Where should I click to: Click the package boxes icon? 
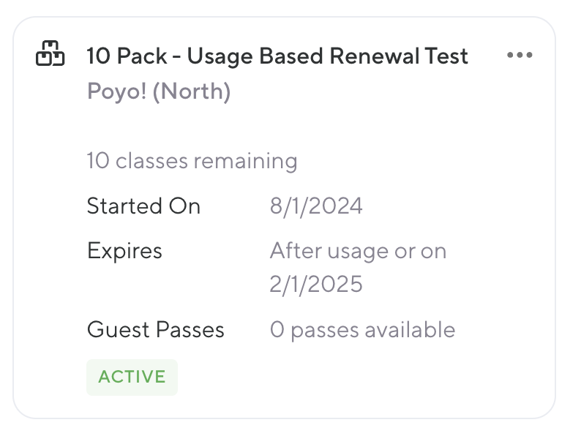point(50,55)
